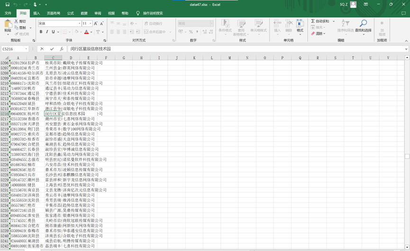Click the Paste (粘贴) clipboard icon

pos(8,26)
